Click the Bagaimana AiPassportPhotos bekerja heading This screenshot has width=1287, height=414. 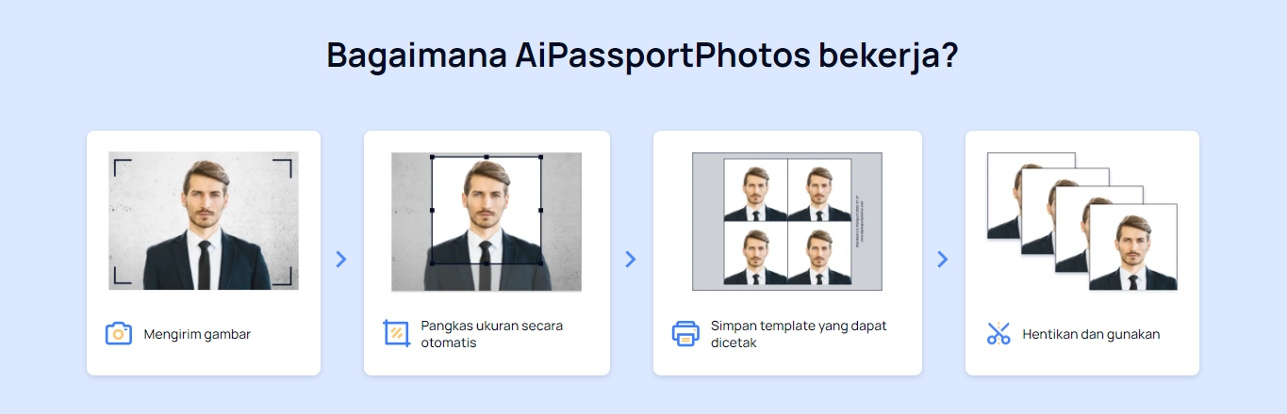643,56
